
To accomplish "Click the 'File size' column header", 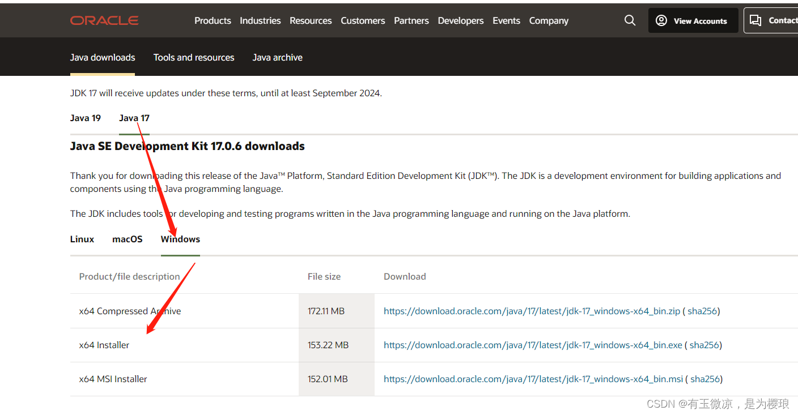I will (x=324, y=276).
